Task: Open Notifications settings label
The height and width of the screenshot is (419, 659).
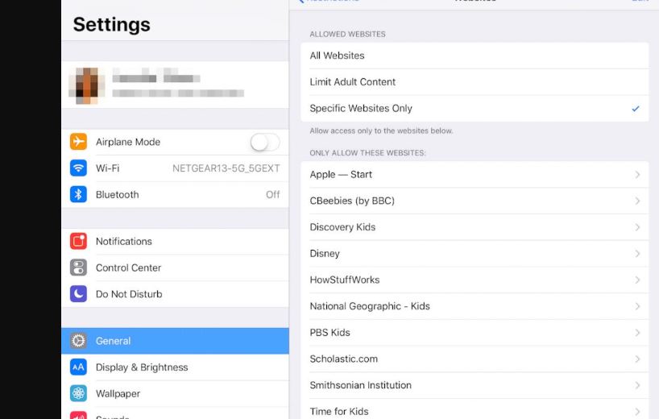Action: tap(124, 241)
